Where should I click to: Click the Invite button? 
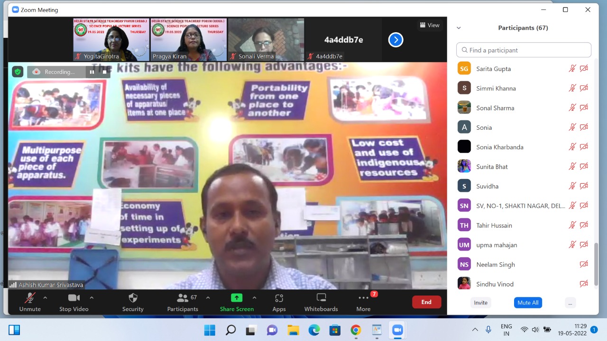[x=480, y=303]
